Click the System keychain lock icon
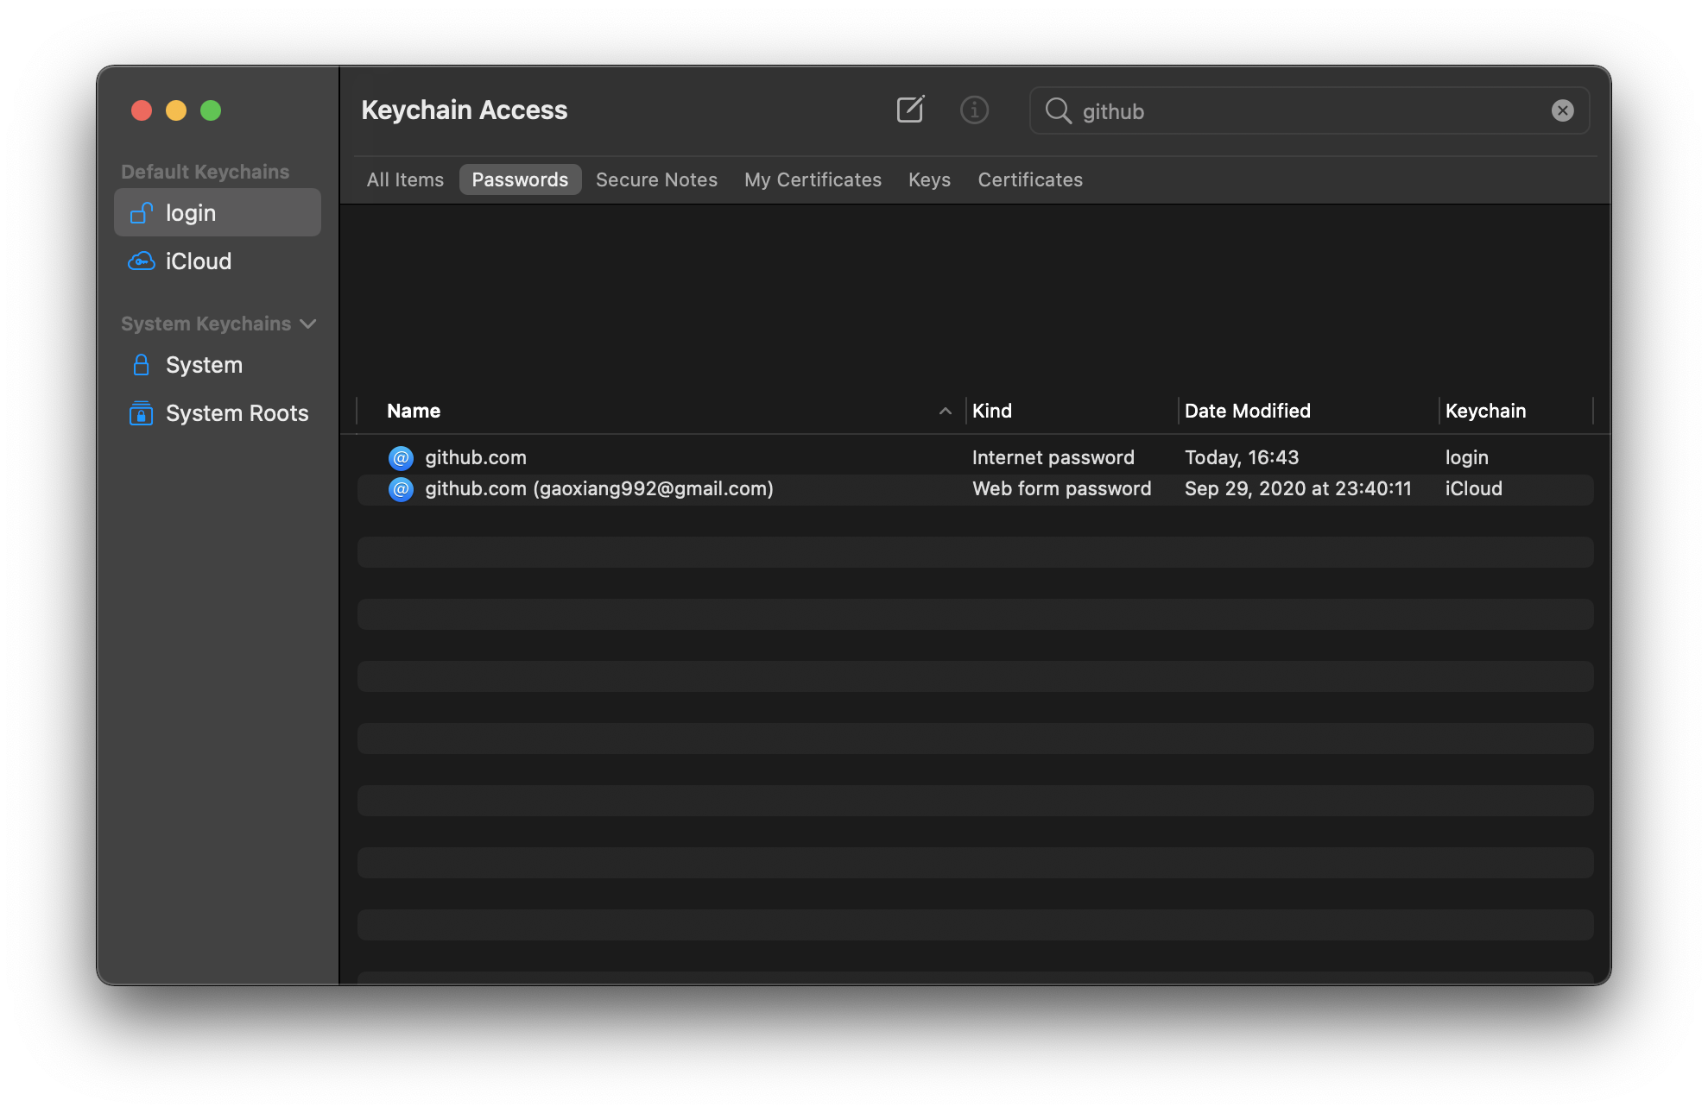 coord(141,364)
